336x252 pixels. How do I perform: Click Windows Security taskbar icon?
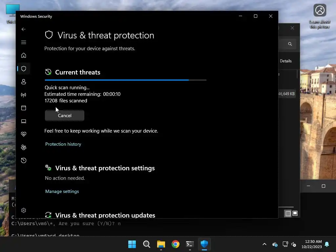tap(204, 244)
